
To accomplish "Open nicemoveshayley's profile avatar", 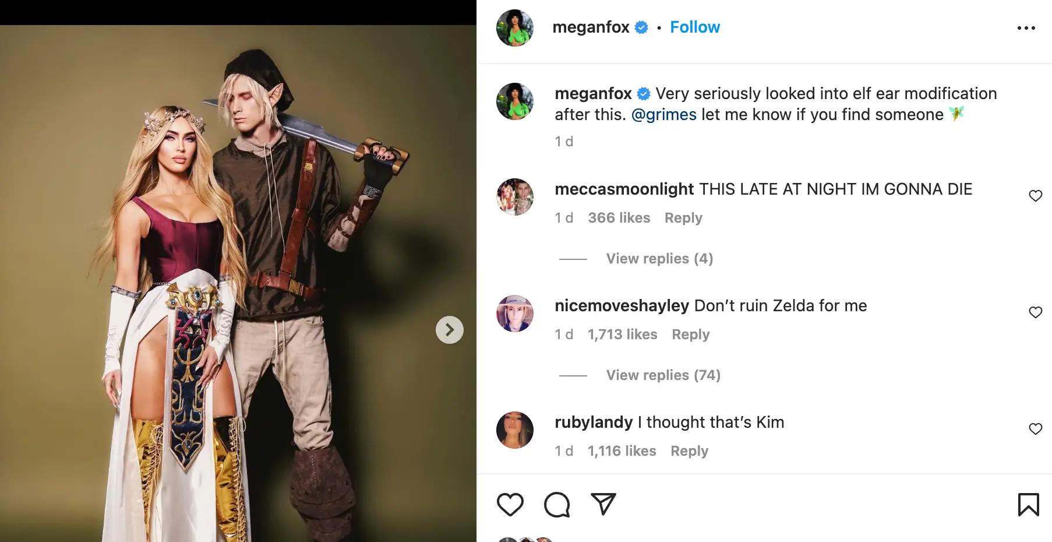I will point(515,314).
